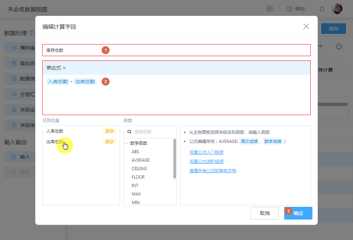Open the user avatar menu
Screen dimensions: 353x240
[x=337, y=9]
